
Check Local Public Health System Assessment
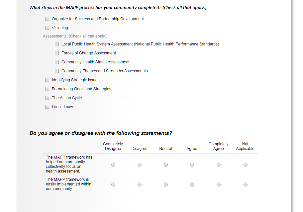(57, 44)
